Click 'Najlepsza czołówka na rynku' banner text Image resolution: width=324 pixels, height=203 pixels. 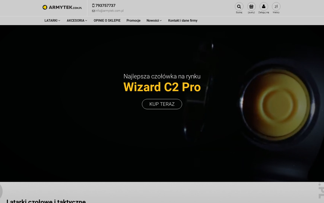162,76
